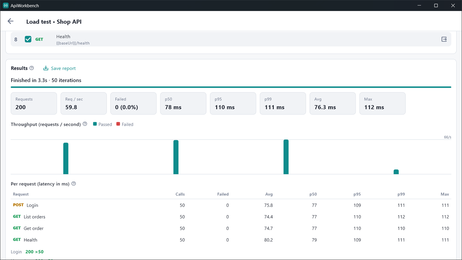Click the Save report link

coord(59,68)
